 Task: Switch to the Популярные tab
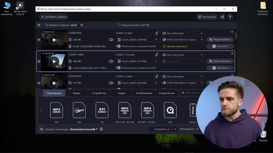click(x=54, y=93)
